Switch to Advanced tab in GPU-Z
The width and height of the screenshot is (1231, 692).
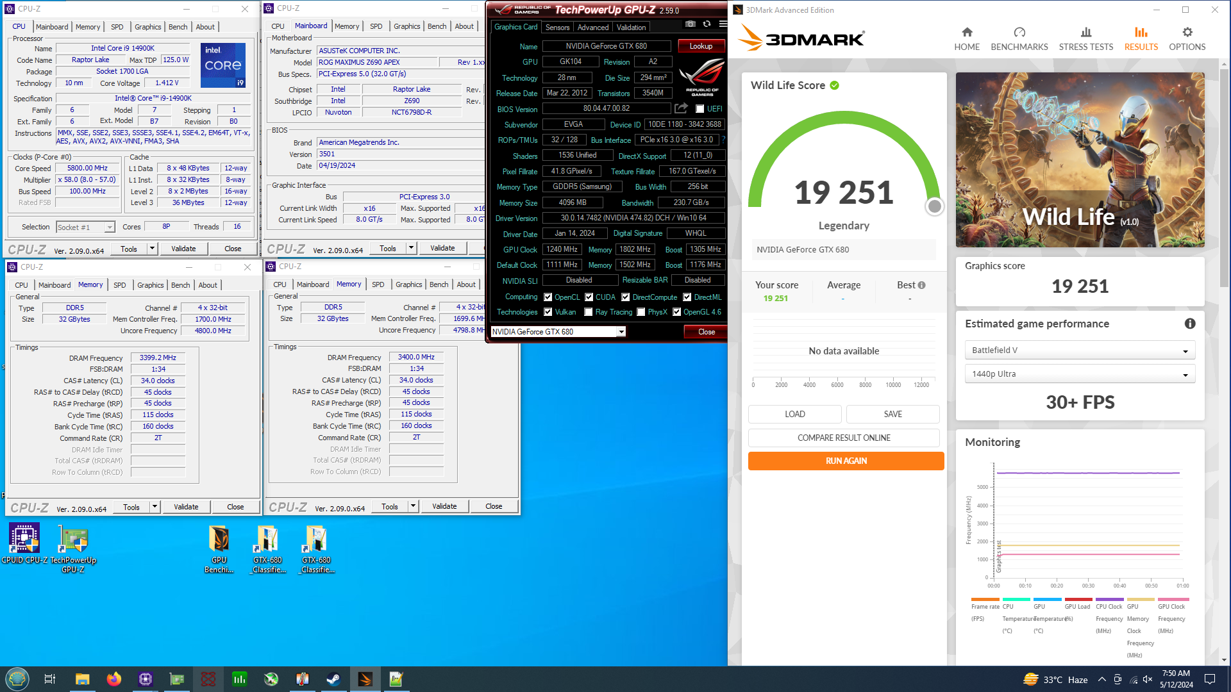point(593,28)
